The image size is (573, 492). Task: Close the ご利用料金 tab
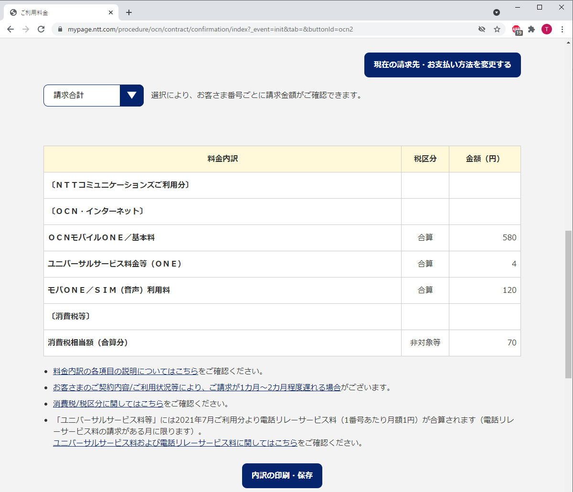(x=111, y=12)
